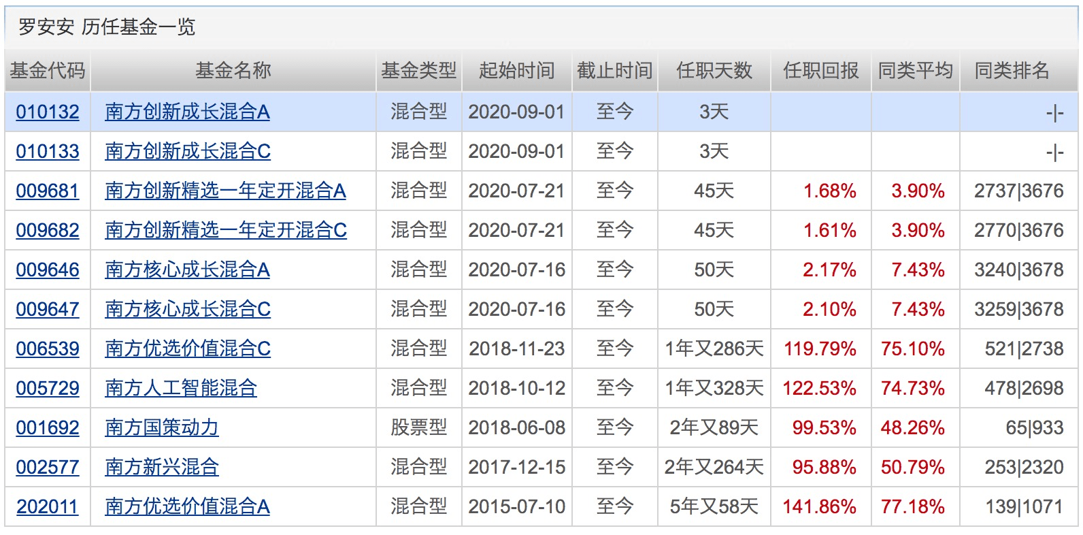
Task: Select tenure cell 1年又286天
Action: pyautogui.click(x=714, y=348)
